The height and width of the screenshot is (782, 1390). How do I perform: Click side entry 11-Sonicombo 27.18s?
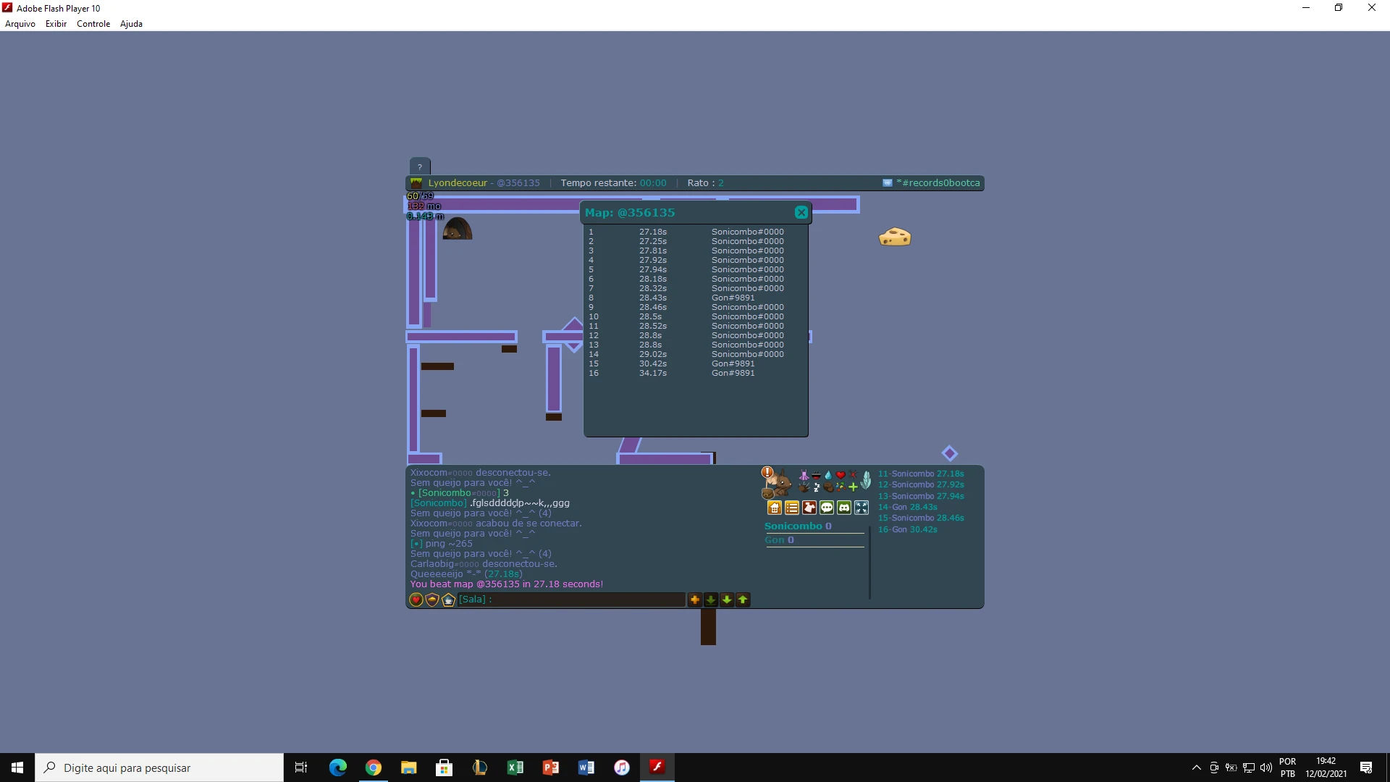pyautogui.click(x=921, y=474)
